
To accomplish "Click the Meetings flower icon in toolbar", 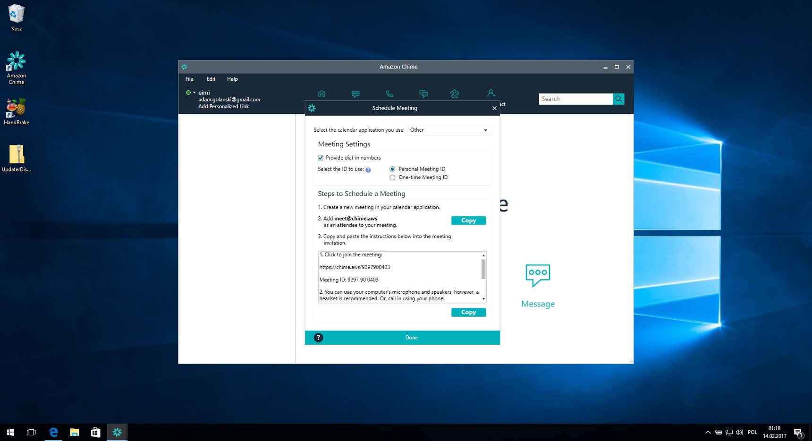I will click(455, 93).
